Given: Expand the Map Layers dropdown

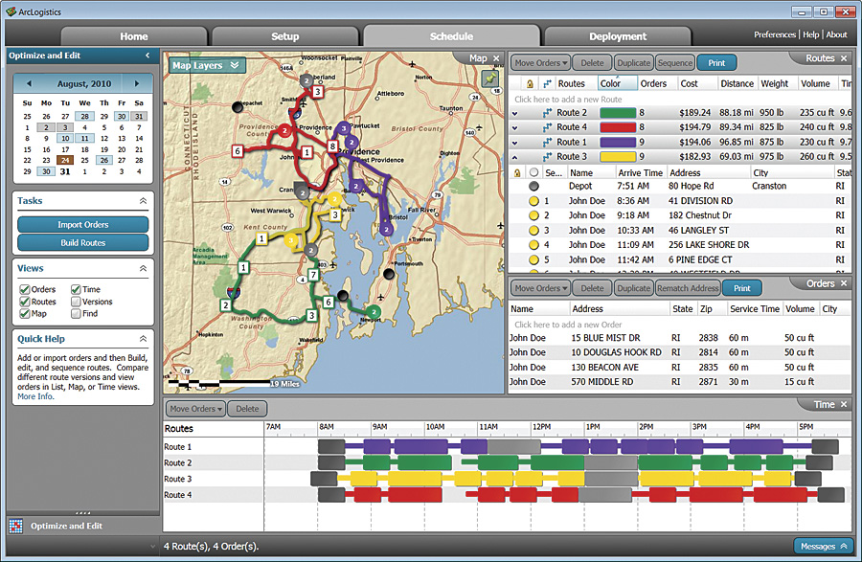Looking at the screenshot, I should coord(235,65).
